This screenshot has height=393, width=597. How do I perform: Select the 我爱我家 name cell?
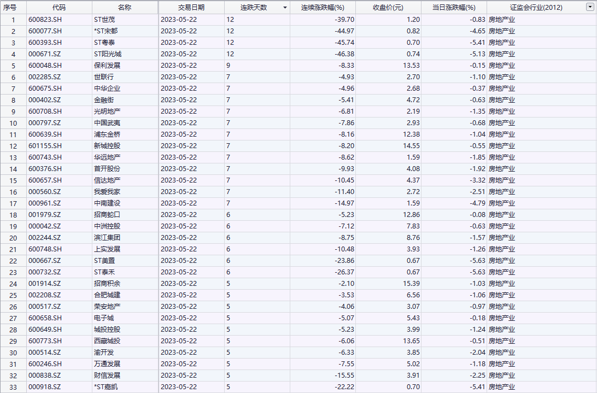pos(107,192)
